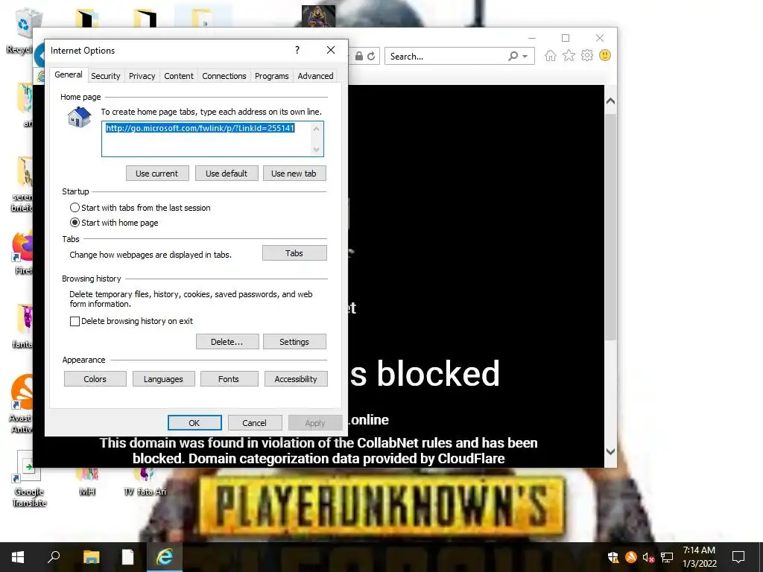Switch to the Privacy tab
The height and width of the screenshot is (572, 763).
point(142,76)
